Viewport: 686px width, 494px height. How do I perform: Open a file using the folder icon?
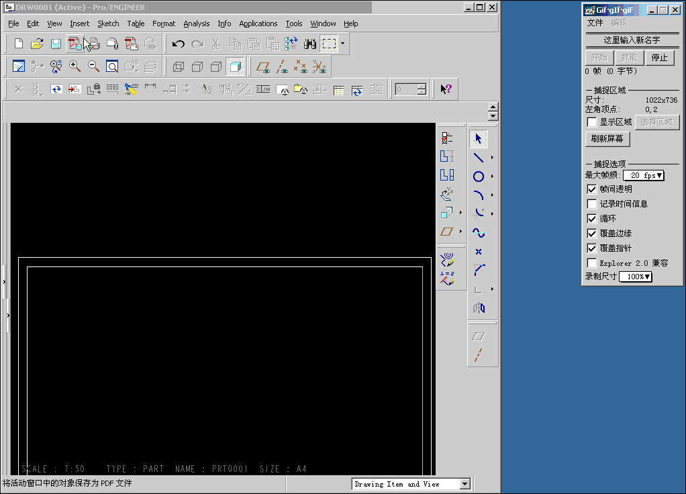click(37, 44)
